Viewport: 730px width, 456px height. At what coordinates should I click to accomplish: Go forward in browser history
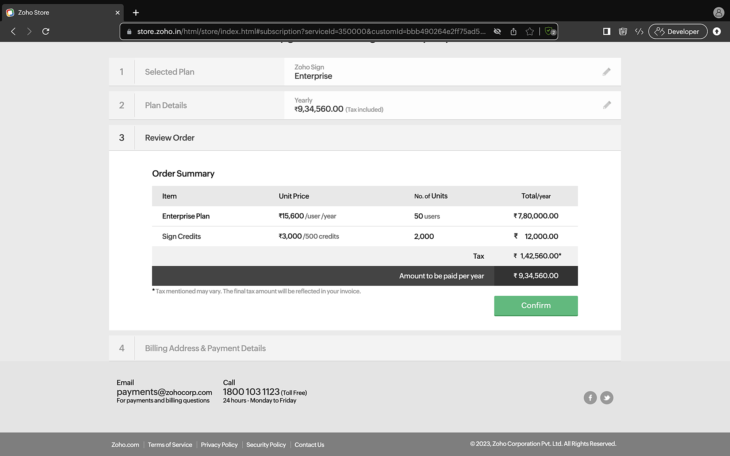click(29, 31)
